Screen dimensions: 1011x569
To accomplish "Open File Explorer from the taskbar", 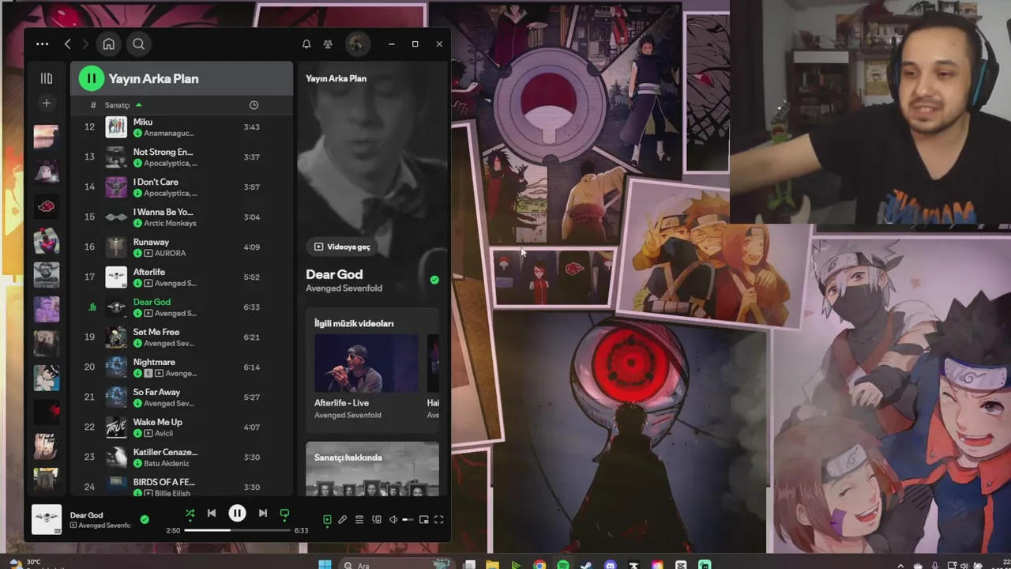I will [492, 564].
